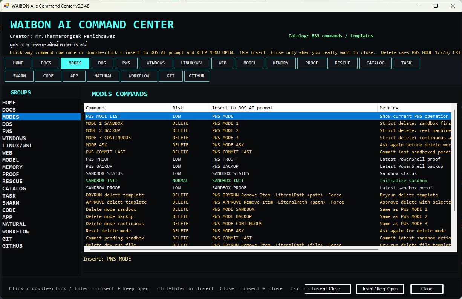462x299 pixels.
Task: Select the RESCUE tab button
Action: [342, 63]
